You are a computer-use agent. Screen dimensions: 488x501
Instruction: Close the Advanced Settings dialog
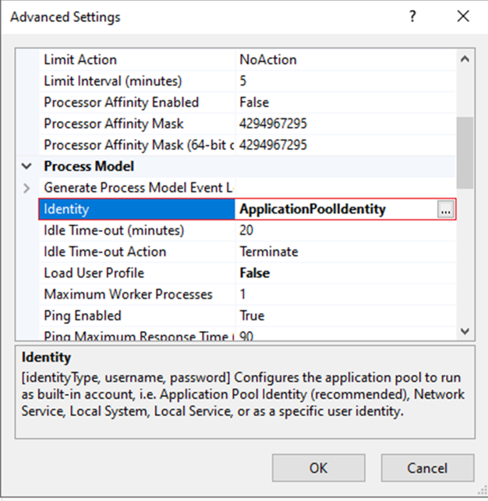pyautogui.click(x=463, y=16)
